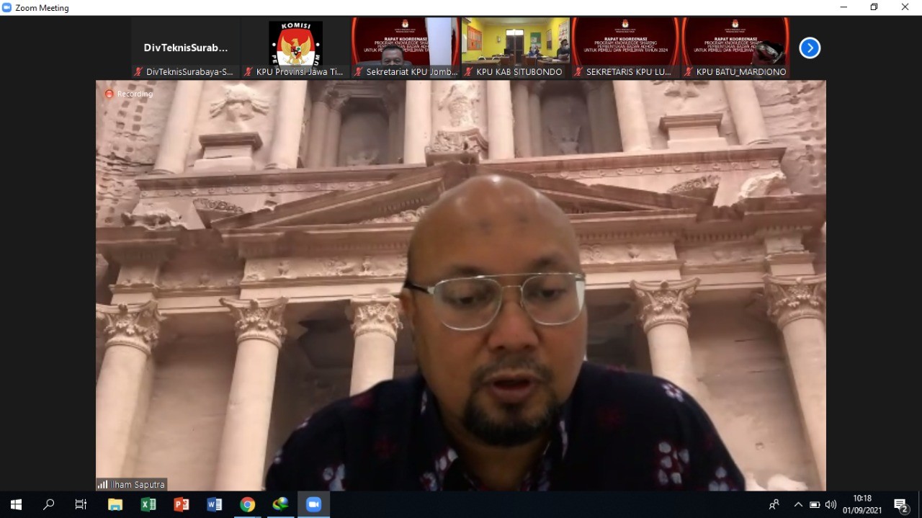Open the Windows Start menu

tap(16, 504)
